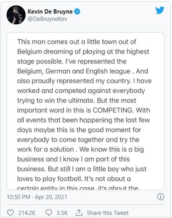Viewport: 172px width, 218px height.
Task: Open replies via speech bubble icon
Action: pos(49,213)
